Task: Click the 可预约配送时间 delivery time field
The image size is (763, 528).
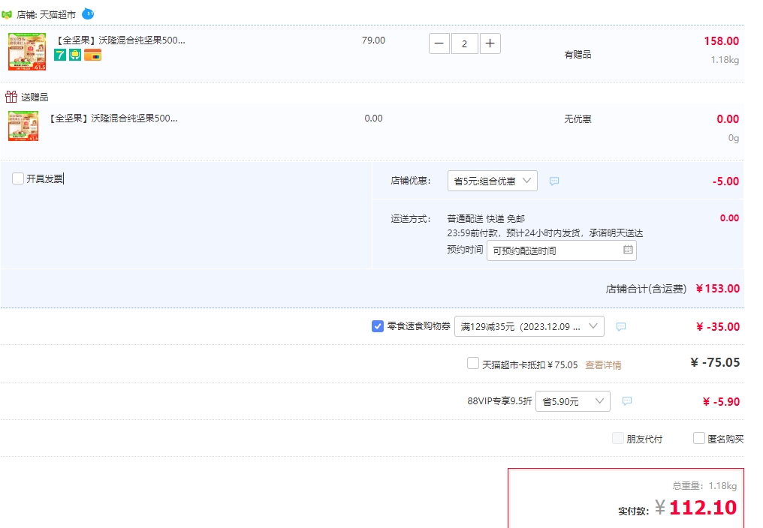Action: click(x=562, y=250)
